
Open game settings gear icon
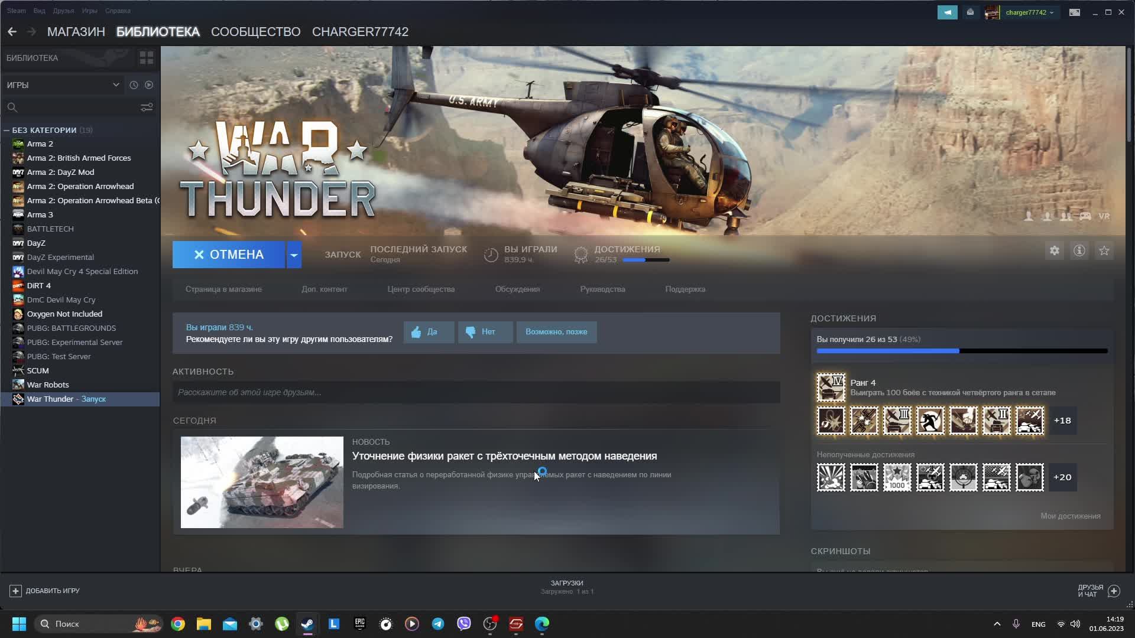(1055, 251)
